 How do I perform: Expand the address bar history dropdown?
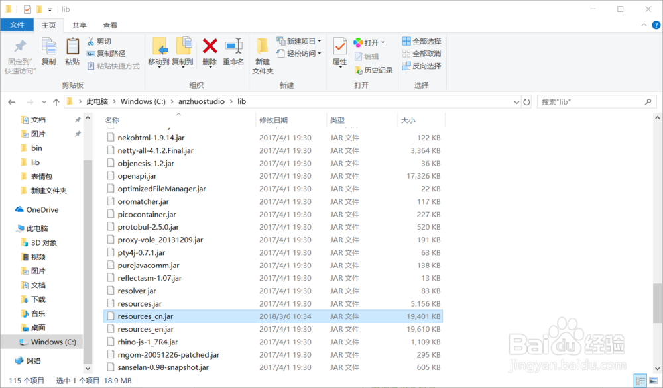pyautogui.click(x=516, y=102)
